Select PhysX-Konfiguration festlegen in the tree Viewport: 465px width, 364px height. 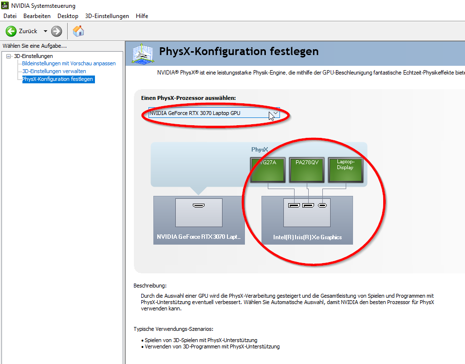pyautogui.click(x=58, y=79)
